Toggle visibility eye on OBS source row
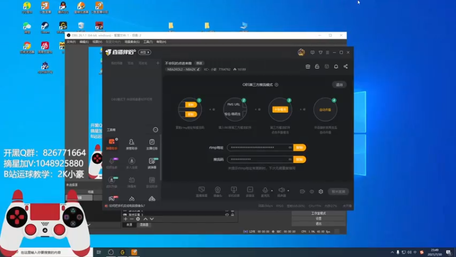 coord(227,215)
